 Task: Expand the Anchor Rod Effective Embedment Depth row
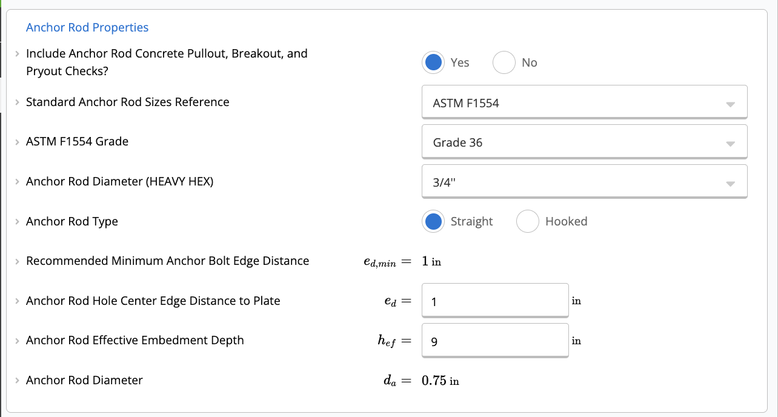click(x=17, y=340)
